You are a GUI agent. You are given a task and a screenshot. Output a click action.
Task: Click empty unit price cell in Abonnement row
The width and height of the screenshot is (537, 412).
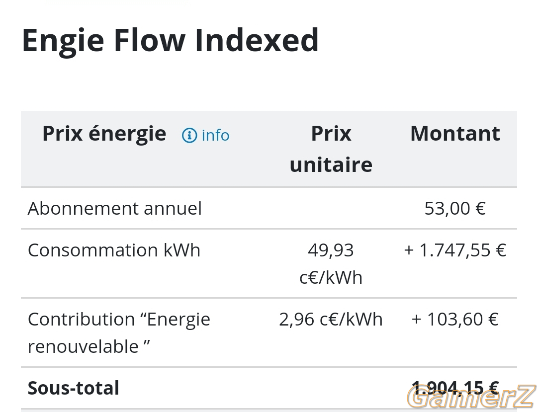pos(331,208)
